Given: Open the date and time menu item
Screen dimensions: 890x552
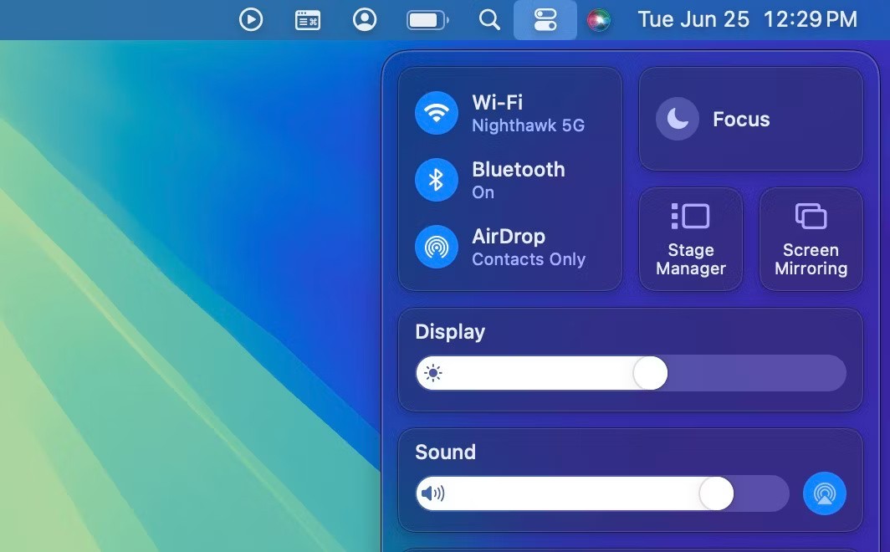Looking at the screenshot, I should (x=747, y=19).
